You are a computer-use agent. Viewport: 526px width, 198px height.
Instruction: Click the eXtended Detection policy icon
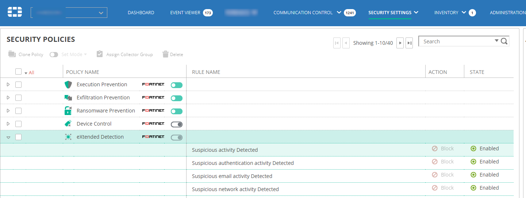point(68,137)
